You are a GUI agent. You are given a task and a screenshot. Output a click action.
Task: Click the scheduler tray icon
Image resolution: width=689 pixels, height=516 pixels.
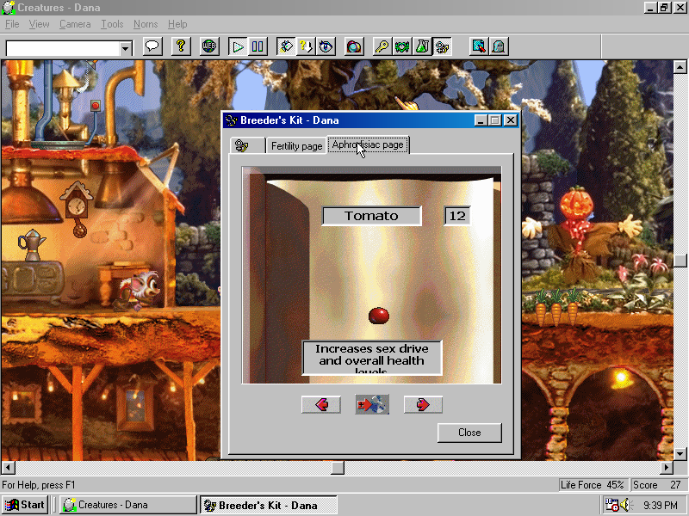point(611,505)
